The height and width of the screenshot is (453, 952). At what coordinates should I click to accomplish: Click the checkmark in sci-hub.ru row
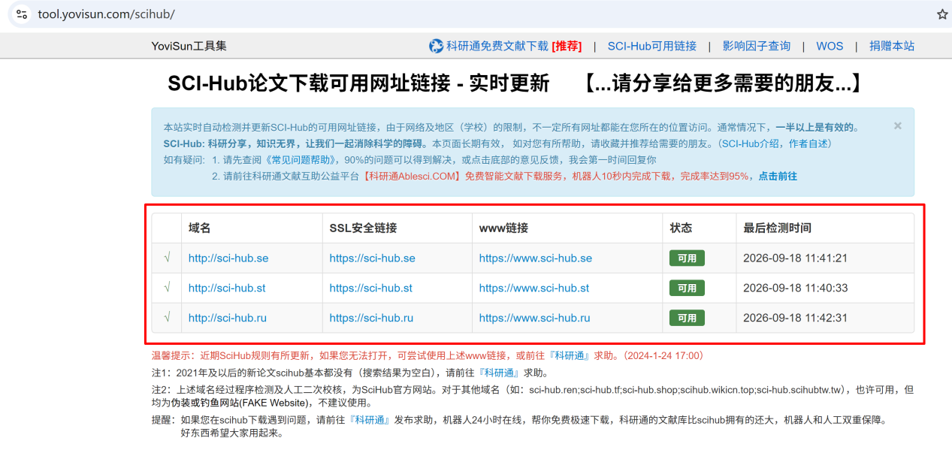pos(167,318)
